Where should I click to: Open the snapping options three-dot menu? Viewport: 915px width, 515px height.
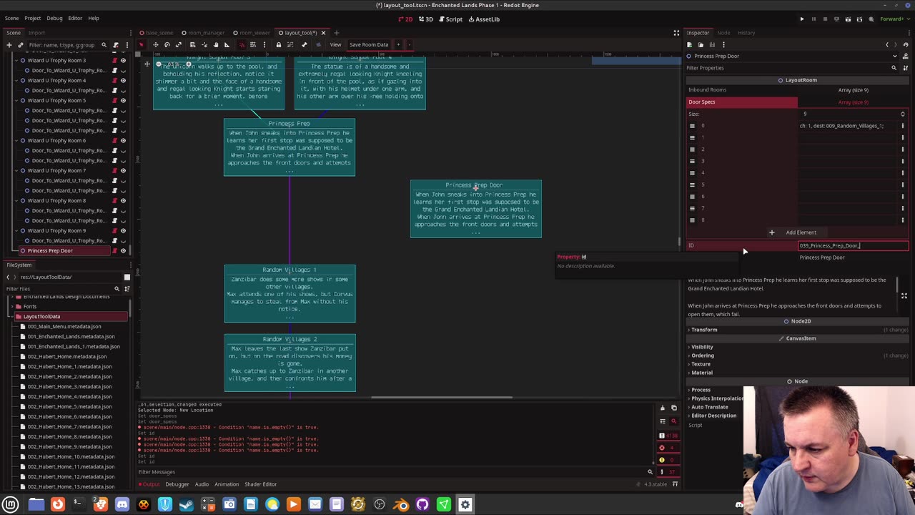pyautogui.click(x=264, y=44)
